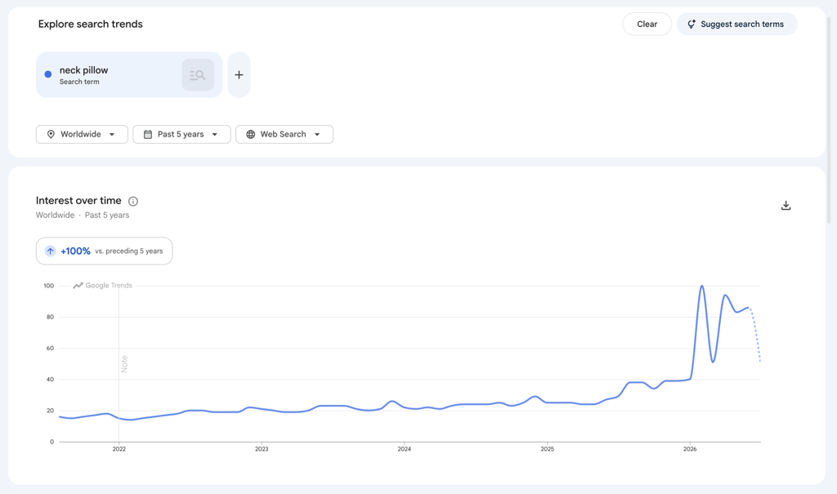Viewport: 837px width, 494px height.
Task: Click the blue dot beside neck pillow
Action: point(48,74)
